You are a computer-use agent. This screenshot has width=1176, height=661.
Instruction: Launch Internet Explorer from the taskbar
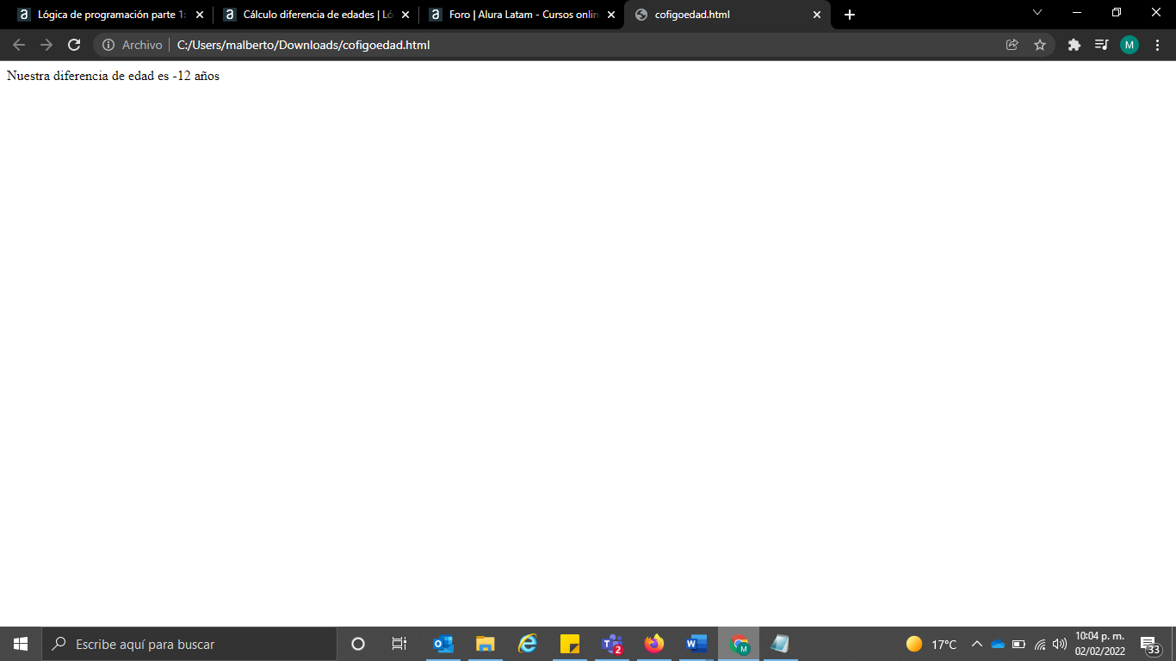point(528,644)
